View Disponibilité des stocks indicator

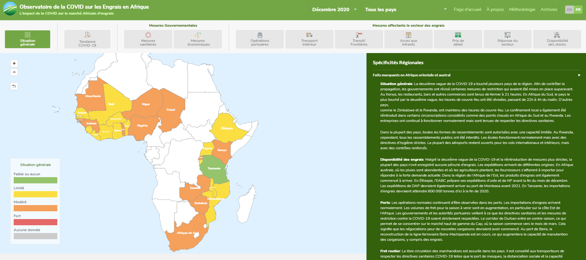click(x=557, y=39)
